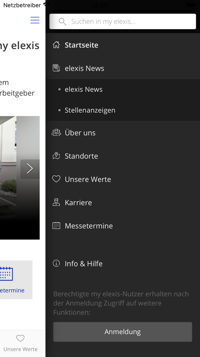Tap the blue calendar tile icon
The image size is (200, 357).
6,274
